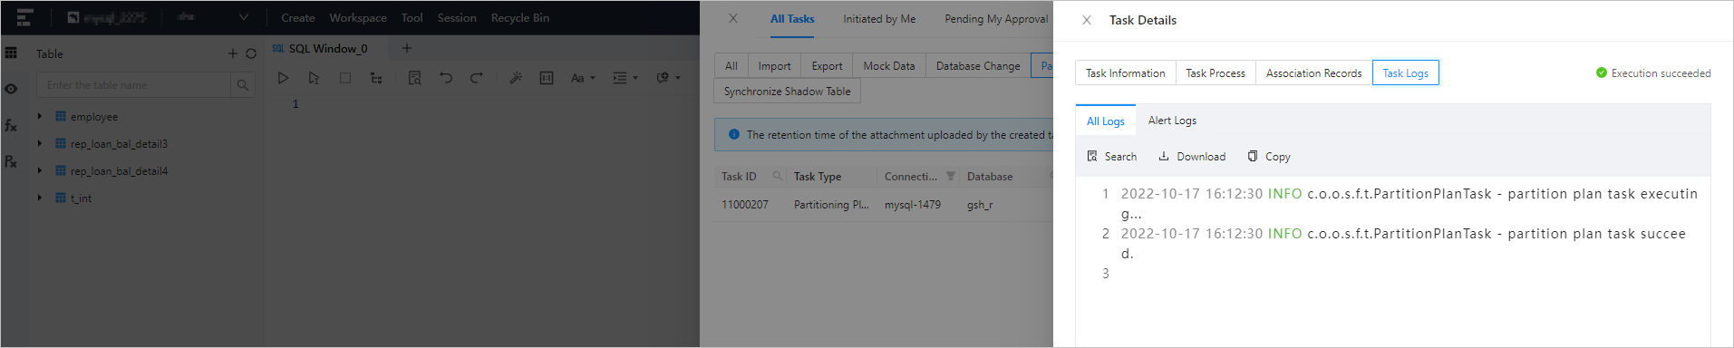Expand the rep_loan_bal_detail4 table node
Screen dimensions: 1734x348
pyautogui.click(x=40, y=170)
